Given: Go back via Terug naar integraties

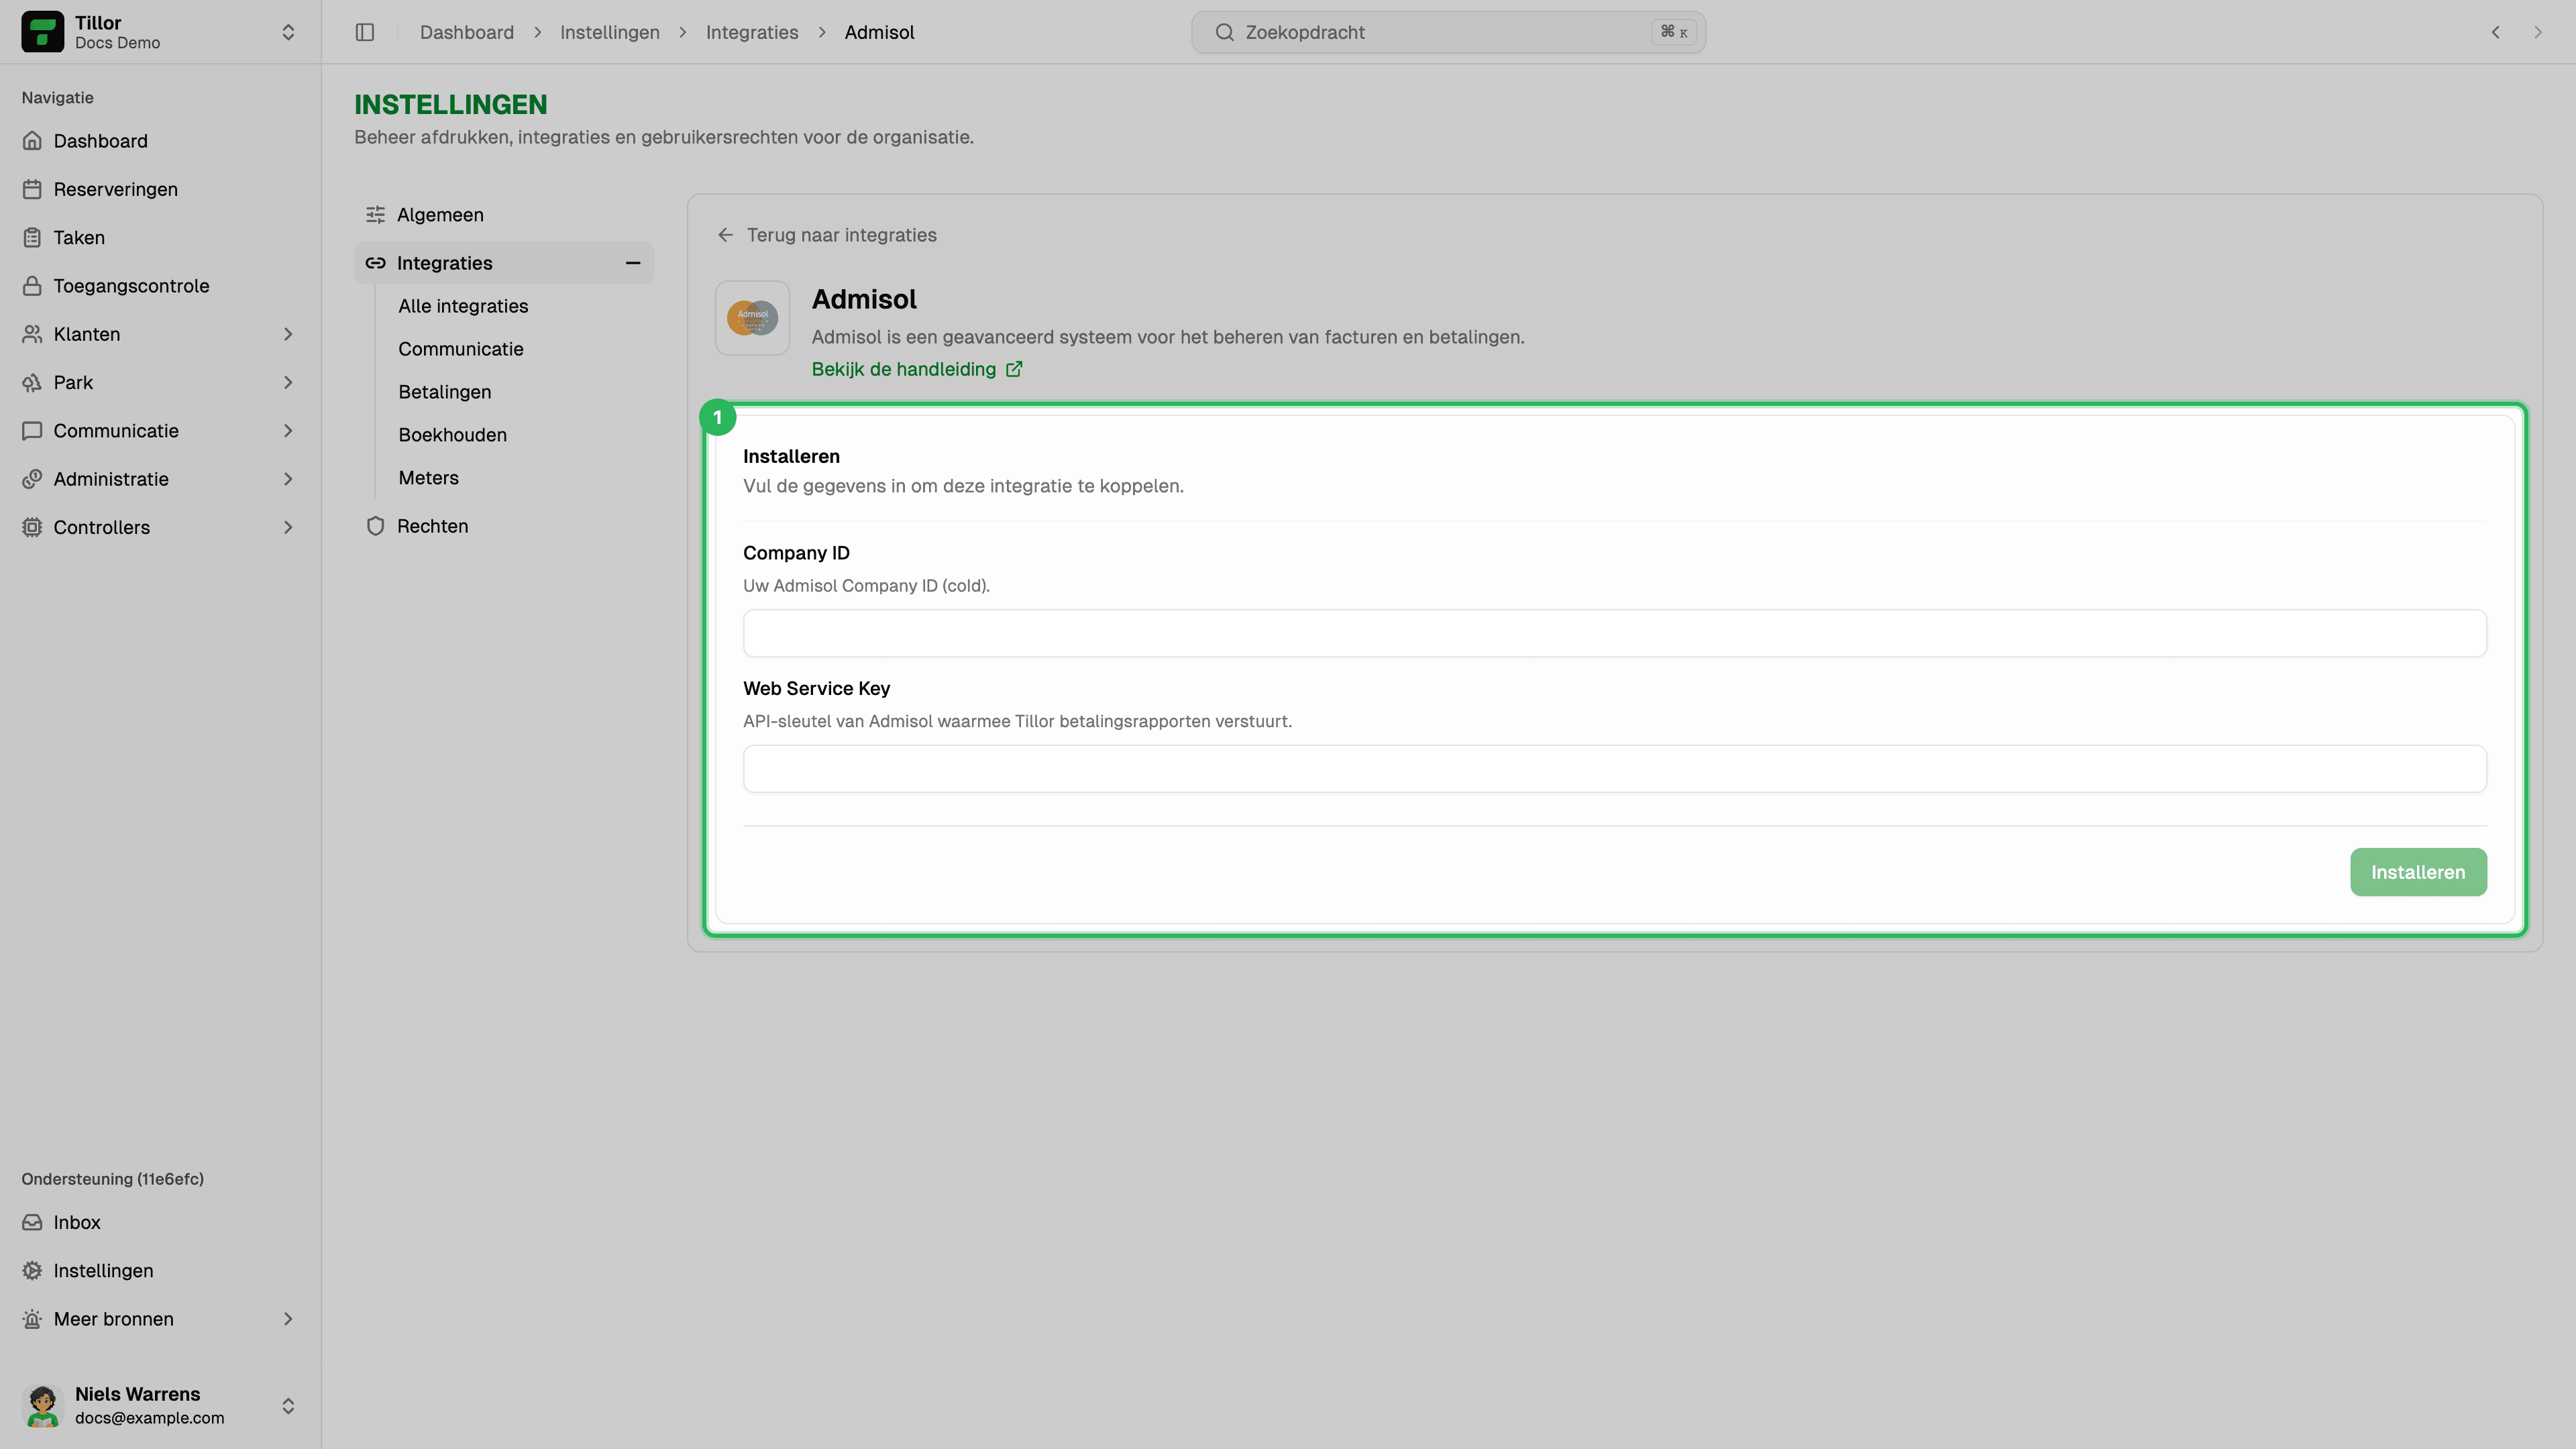Looking at the screenshot, I should pos(827,235).
